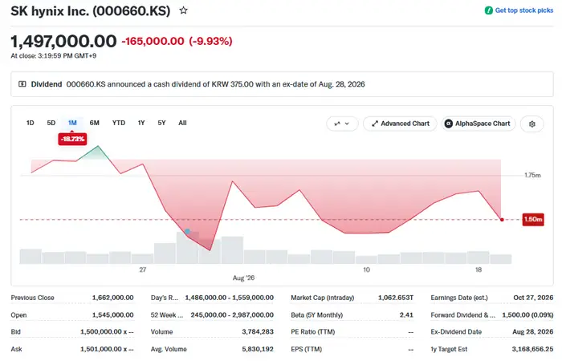The width and height of the screenshot is (562, 361).
Task: Click the Volume value 3,784,283
Action: 258,331
